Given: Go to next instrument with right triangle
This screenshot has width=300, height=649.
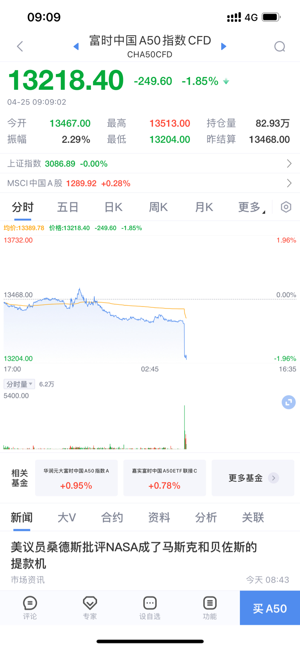Looking at the screenshot, I should [223, 46].
